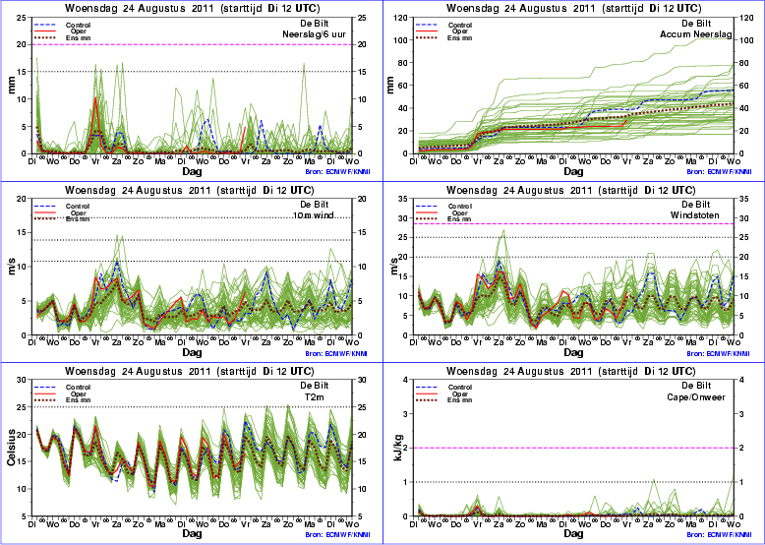Click the 'Windstoten' chart label
765x545 pixels.
click(x=695, y=215)
